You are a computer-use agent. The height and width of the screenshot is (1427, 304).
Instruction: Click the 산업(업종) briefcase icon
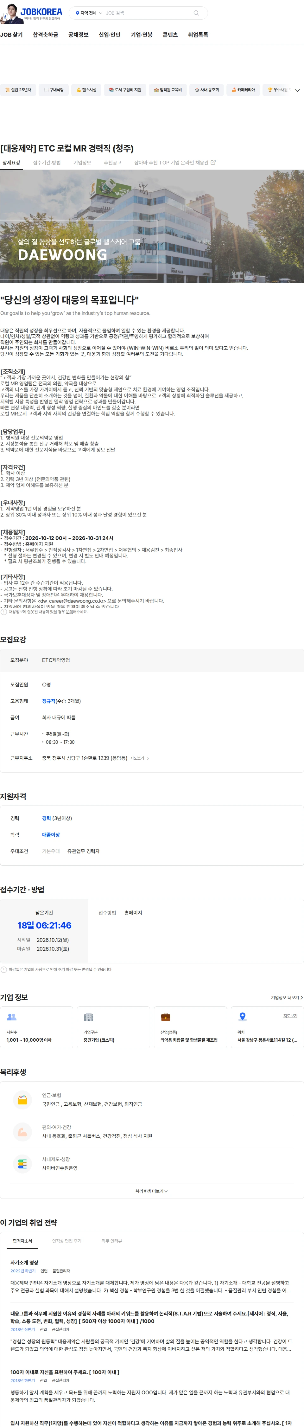tap(166, 1017)
